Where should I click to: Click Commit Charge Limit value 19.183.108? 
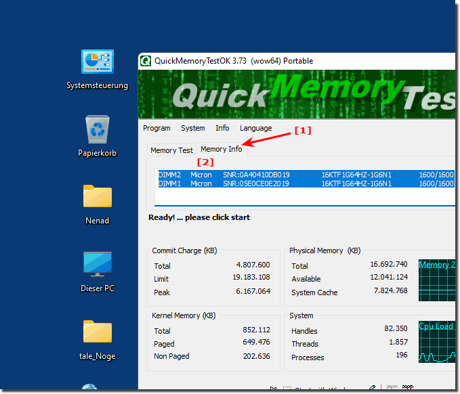coord(251,277)
